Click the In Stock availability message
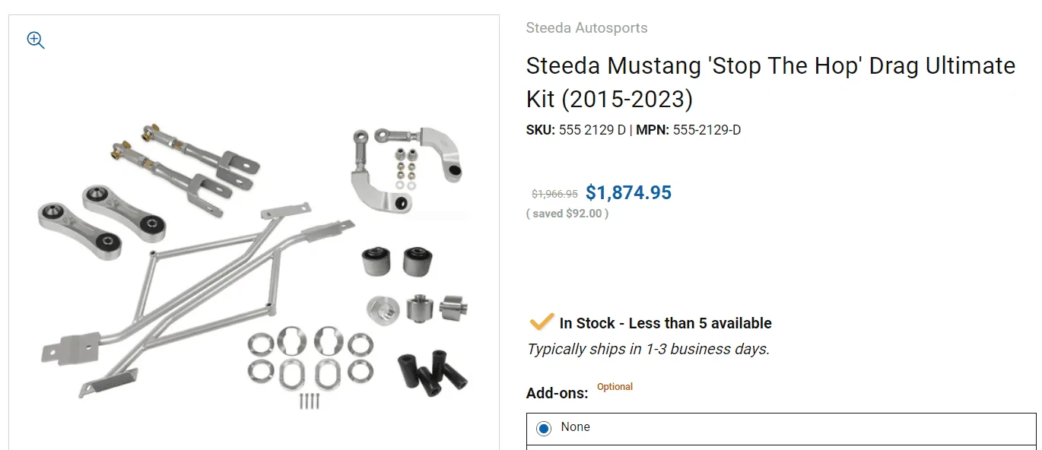The width and height of the screenshot is (1042, 450). point(666,323)
